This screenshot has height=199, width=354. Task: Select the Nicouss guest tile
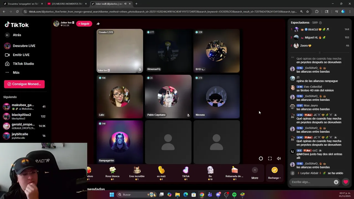click(217, 96)
